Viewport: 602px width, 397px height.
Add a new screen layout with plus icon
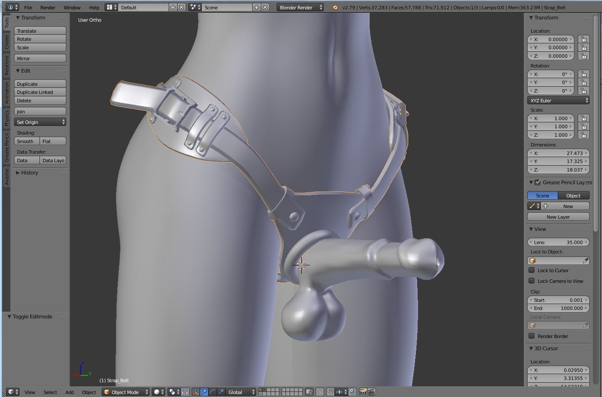[173, 7]
